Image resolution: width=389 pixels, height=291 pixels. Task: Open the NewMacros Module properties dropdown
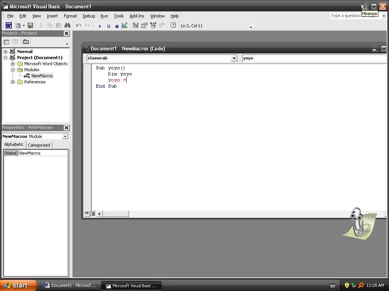pos(65,136)
